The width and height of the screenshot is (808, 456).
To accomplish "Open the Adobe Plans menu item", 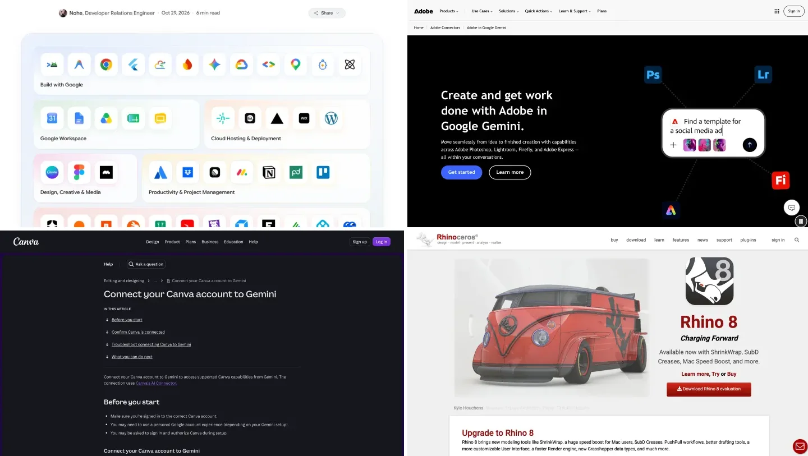I will click(602, 11).
